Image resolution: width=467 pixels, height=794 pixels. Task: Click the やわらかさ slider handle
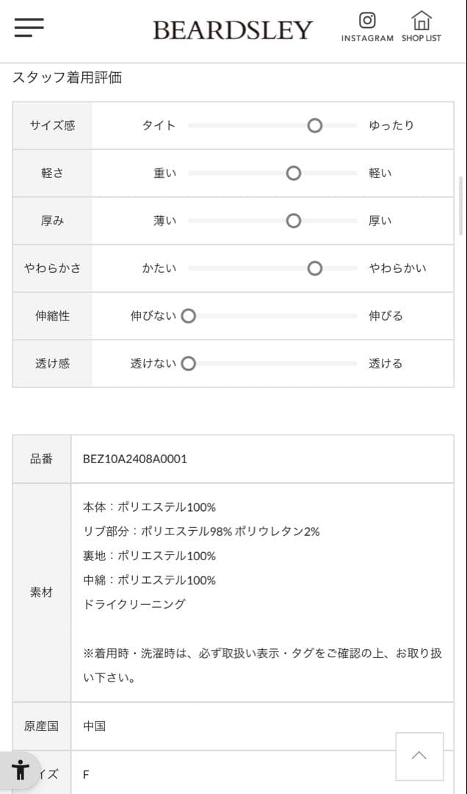click(x=315, y=268)
